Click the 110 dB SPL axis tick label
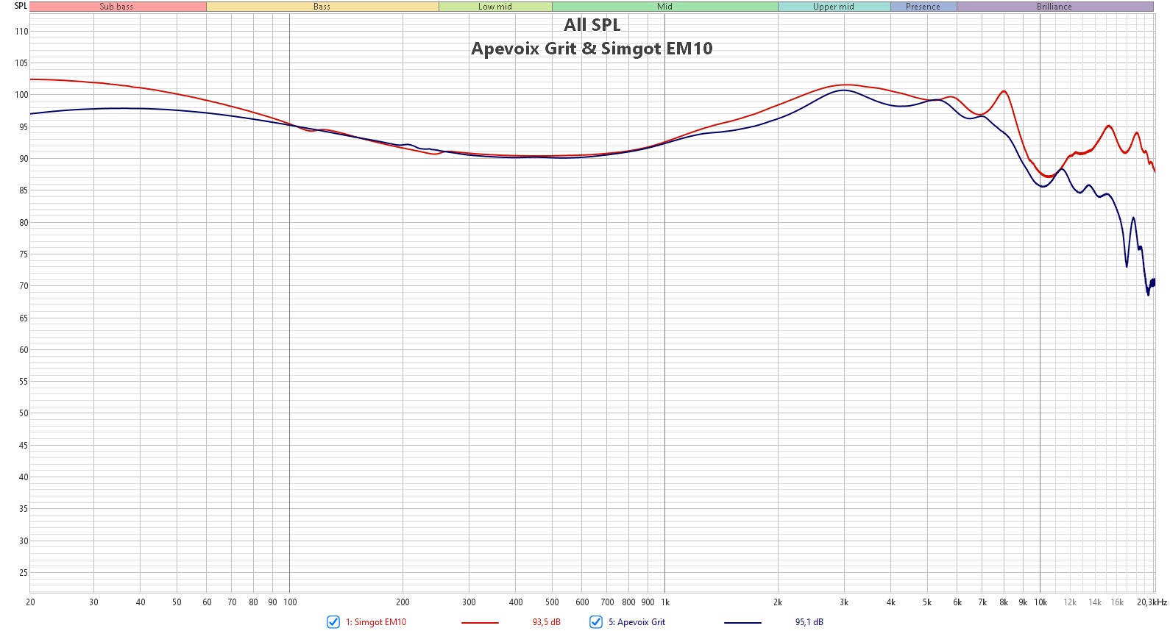 21,32
